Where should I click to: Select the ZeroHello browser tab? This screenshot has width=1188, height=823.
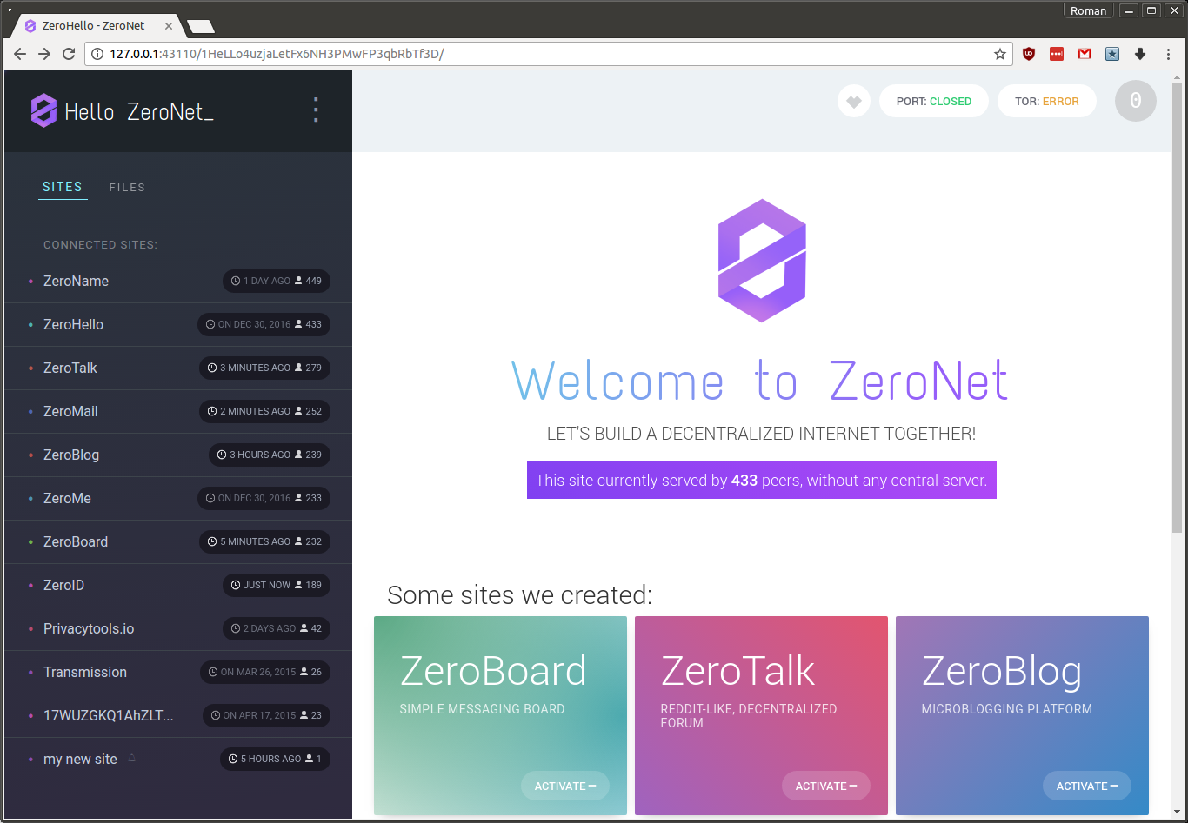coord(94,25)
